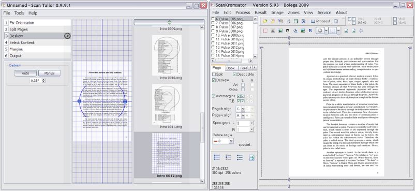The image size is (416, 191).
Task: Click the Auto deskew button
Action: (x=25, y=73)
